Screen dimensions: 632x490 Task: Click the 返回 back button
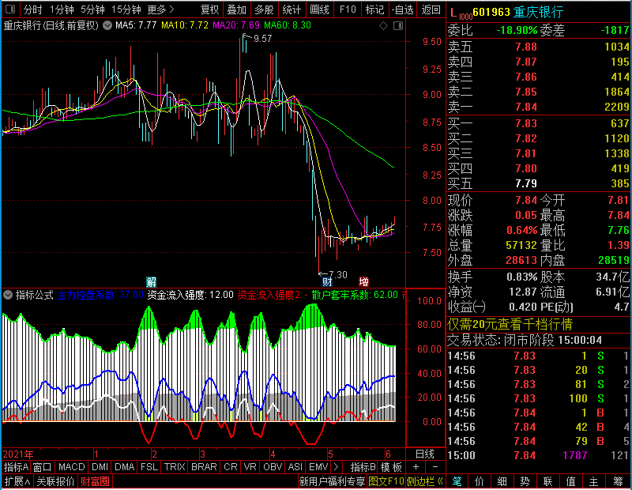(431, 9)
